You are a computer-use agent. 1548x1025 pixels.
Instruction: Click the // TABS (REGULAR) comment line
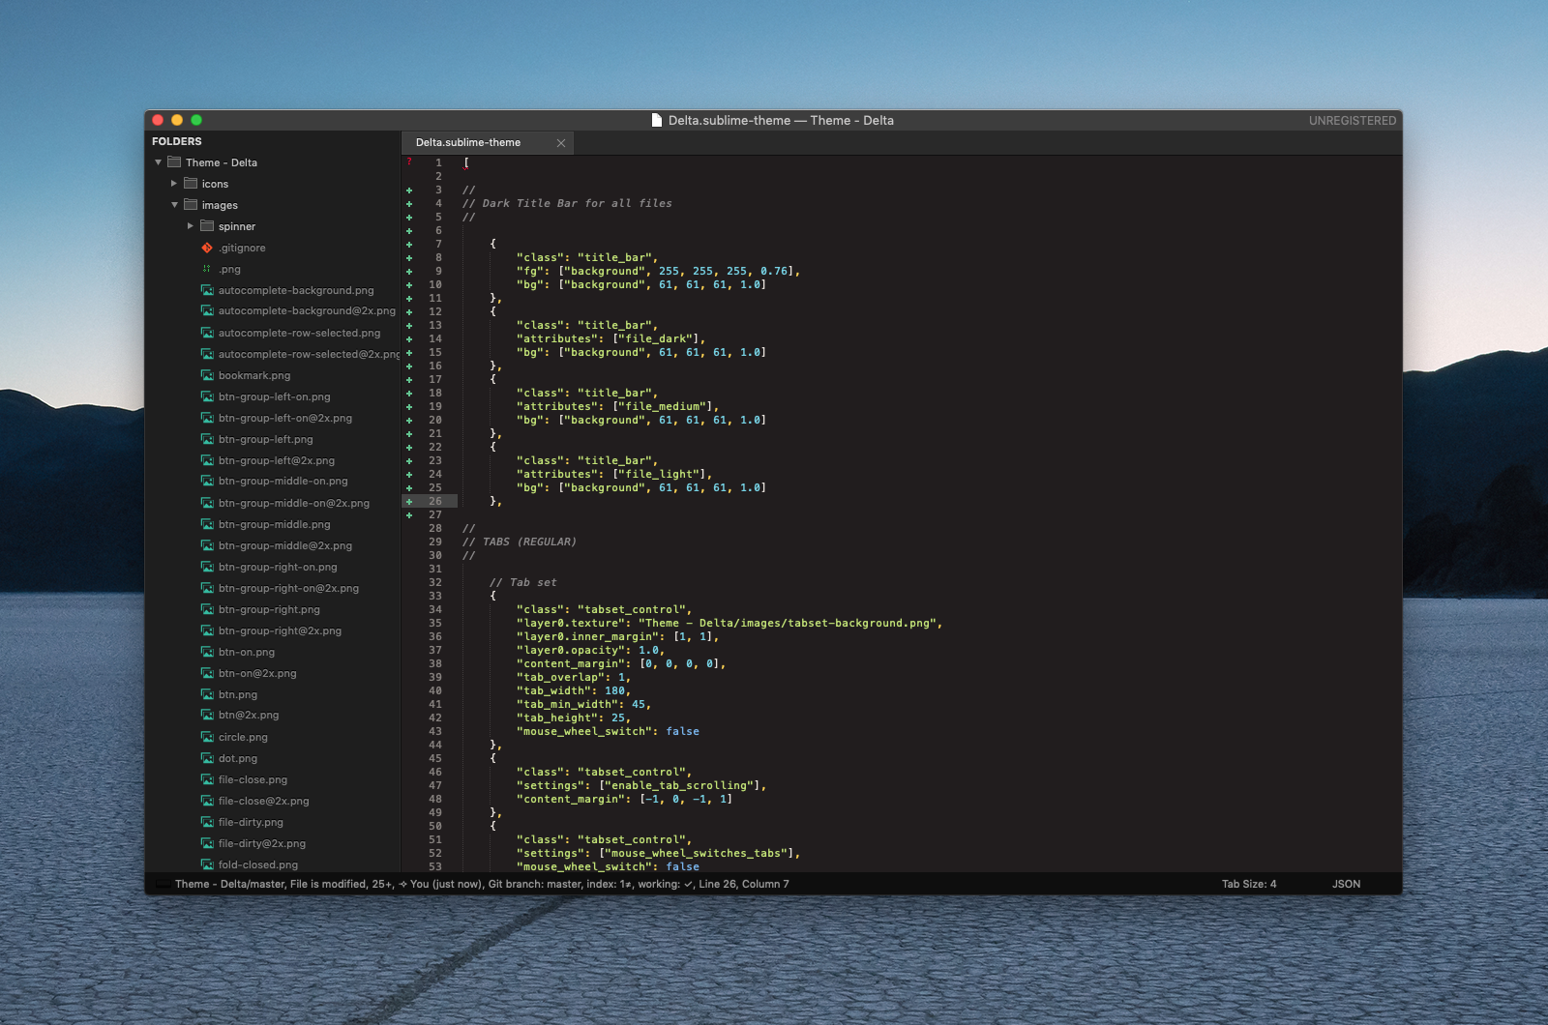point(520,542)
